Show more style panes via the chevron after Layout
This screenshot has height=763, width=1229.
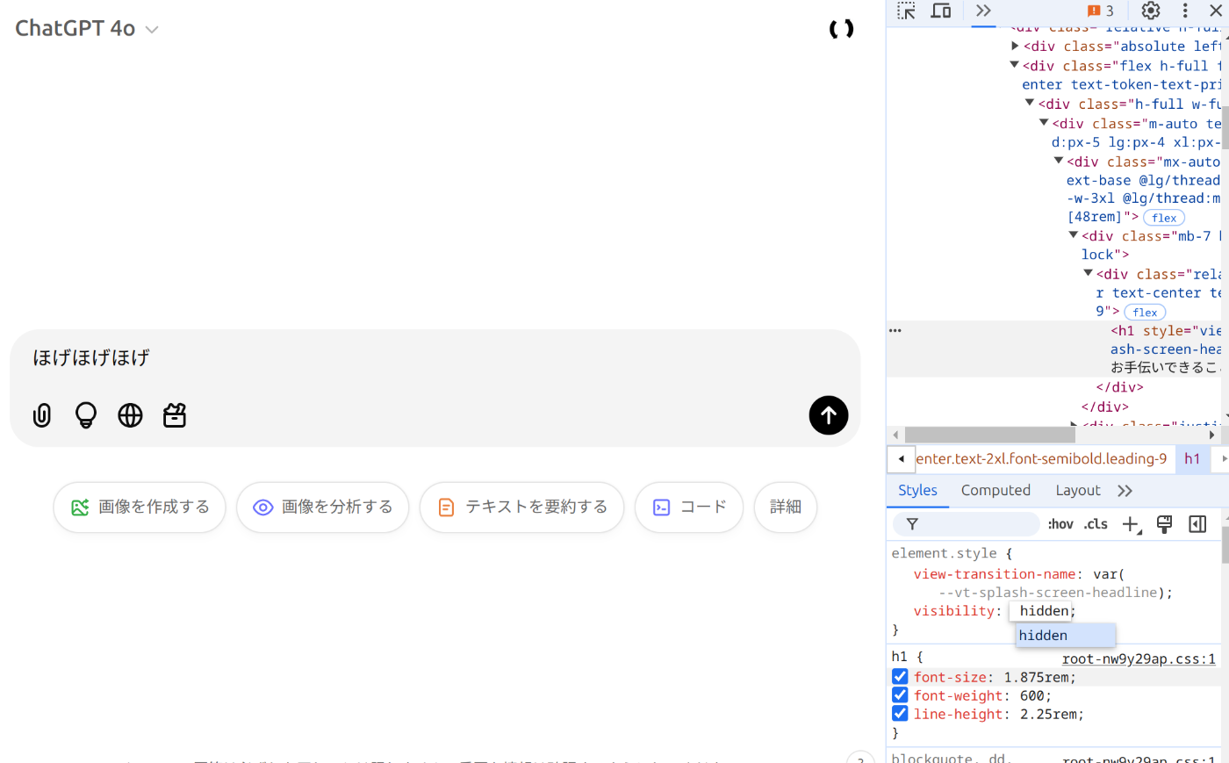[x=1125, y=491]
